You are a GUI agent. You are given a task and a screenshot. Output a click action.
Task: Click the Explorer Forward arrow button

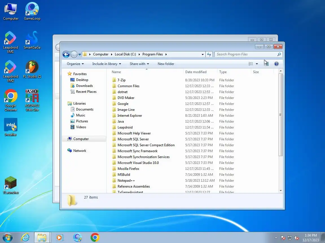(74, 54)
